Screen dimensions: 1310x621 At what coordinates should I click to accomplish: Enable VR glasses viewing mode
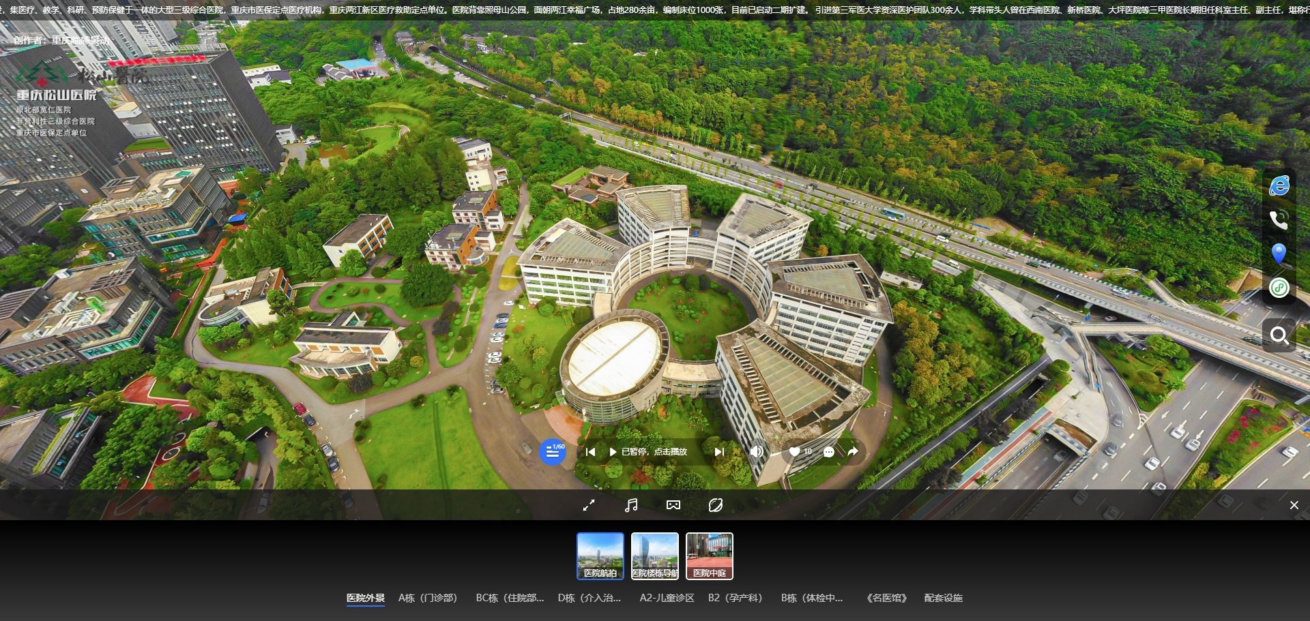click(x=673, y=505)
